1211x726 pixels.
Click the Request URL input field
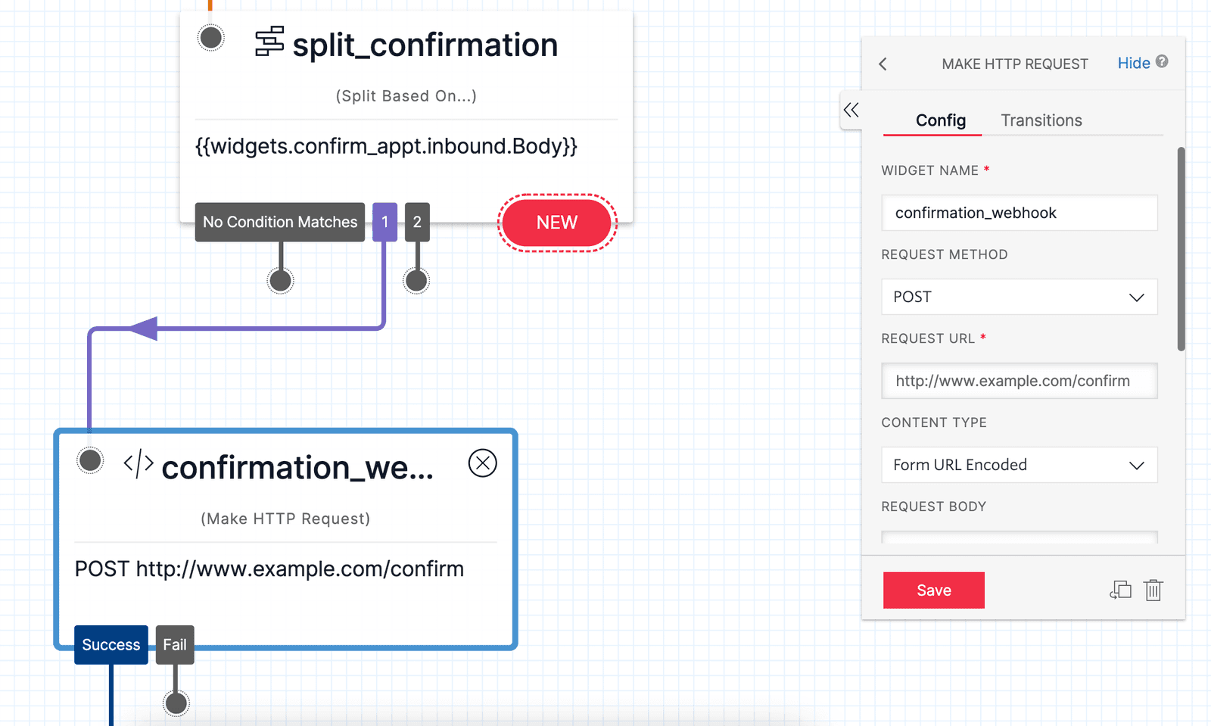[x=1019, y=381]
